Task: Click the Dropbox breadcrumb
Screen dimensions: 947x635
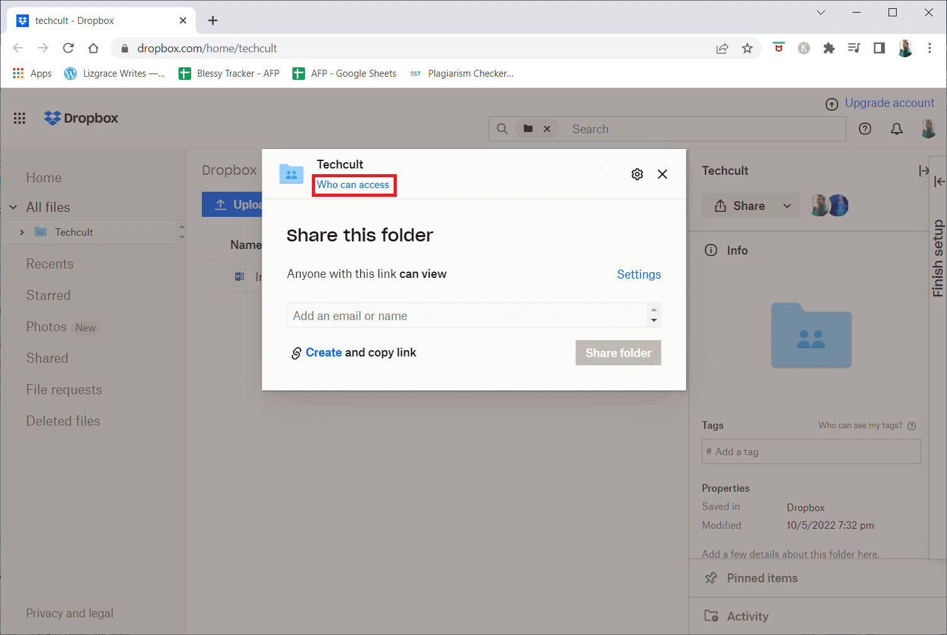Action: tap(230, 170)
